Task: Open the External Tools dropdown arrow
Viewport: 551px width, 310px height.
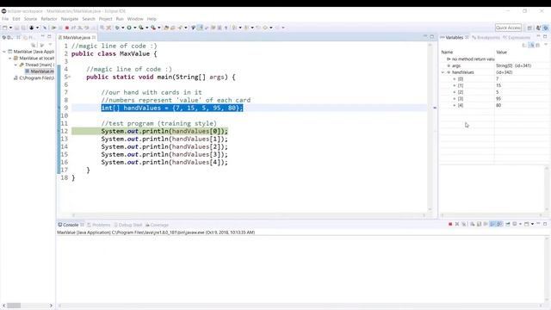Action: pos(158,28)
